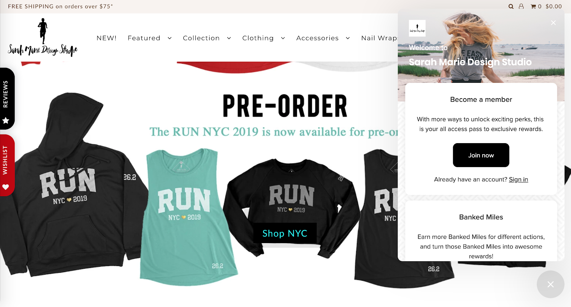The width and height of the screenshot is (571, 307).
Task: Open the NEW! menu item
Action: pyautogui.click(x=106, y=38)
